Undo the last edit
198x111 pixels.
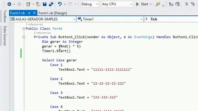(60, 4)
